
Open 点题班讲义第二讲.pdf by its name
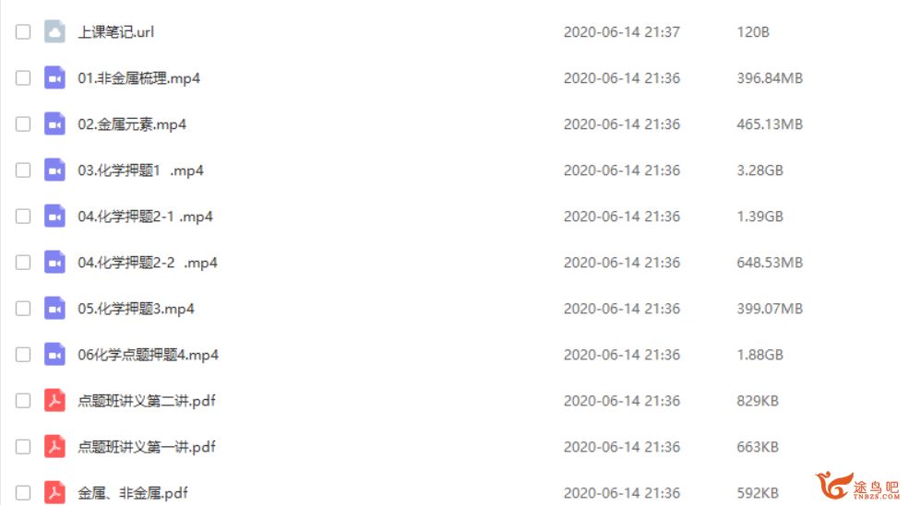(x=147, y=401)
